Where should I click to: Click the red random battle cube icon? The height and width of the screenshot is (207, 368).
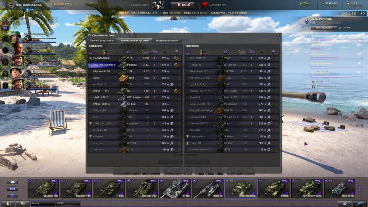205,5
